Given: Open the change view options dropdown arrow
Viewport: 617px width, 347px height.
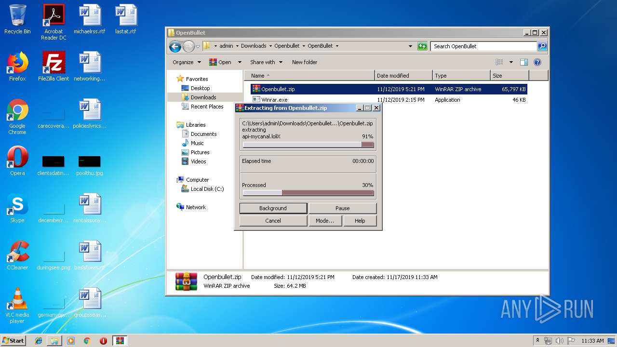Looking at the screenshot, I should point(511,62).
